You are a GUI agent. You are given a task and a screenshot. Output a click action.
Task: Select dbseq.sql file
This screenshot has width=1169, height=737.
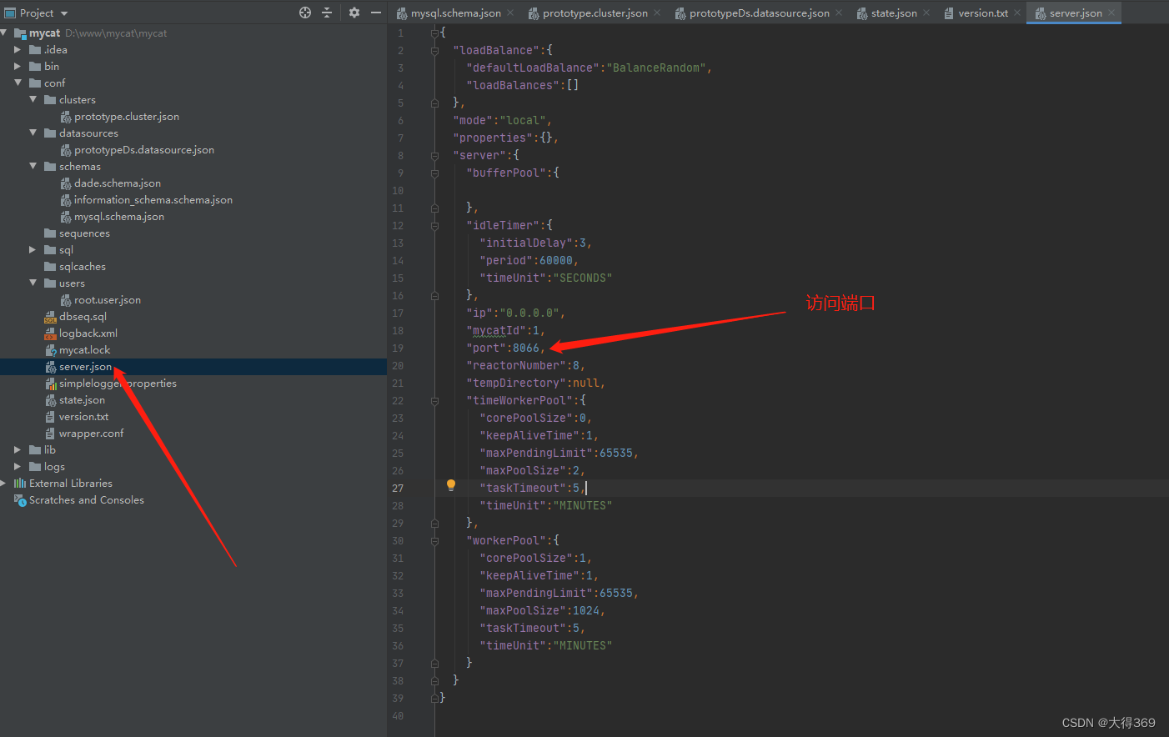[83, 317]
